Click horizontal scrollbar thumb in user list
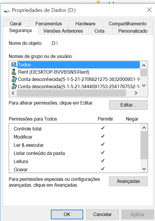The width and height of the screenshot is (155, 221). click(71, 93)
